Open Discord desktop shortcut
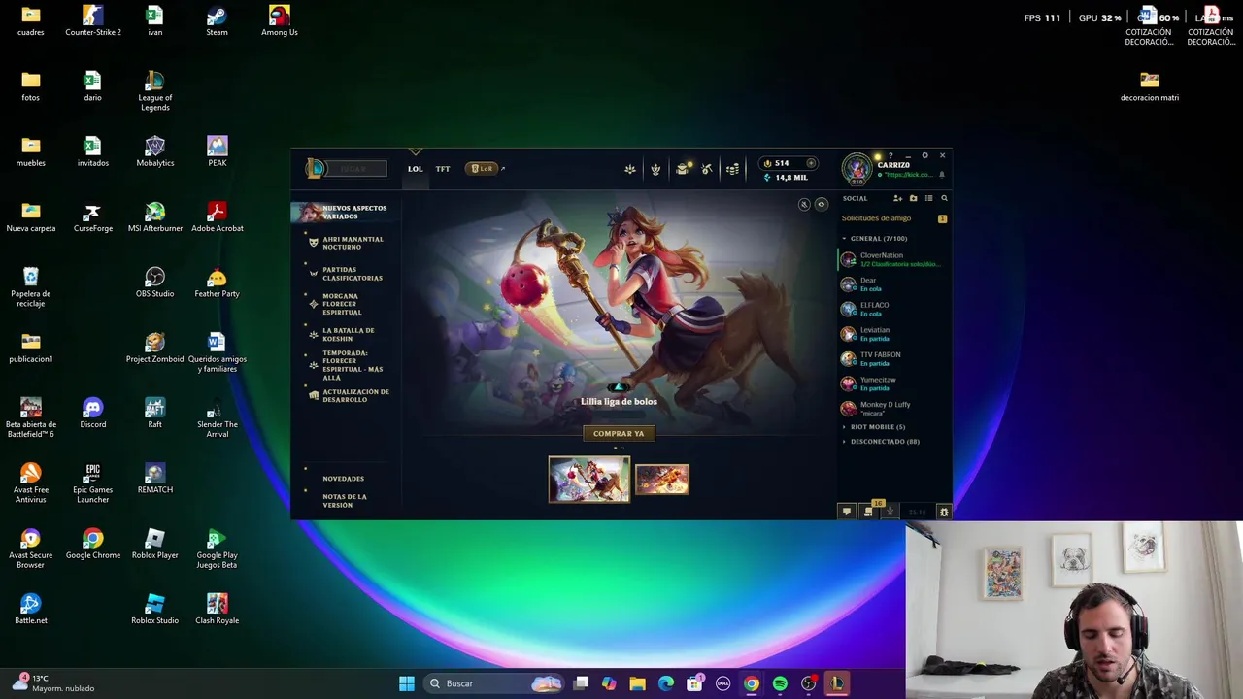1243x699 pixels. [x=93, y=413]
